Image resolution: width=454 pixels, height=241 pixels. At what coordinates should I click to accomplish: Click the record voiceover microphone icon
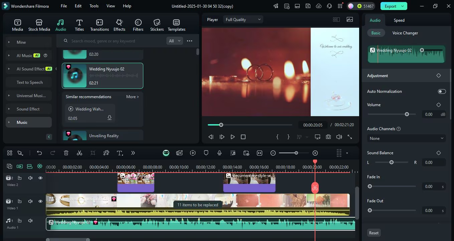click(x=219, y=153)
